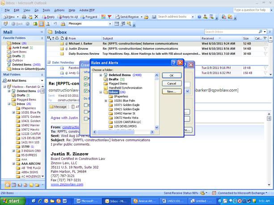
Task: Click the Forward toolbar button
Action: (89, 17)
